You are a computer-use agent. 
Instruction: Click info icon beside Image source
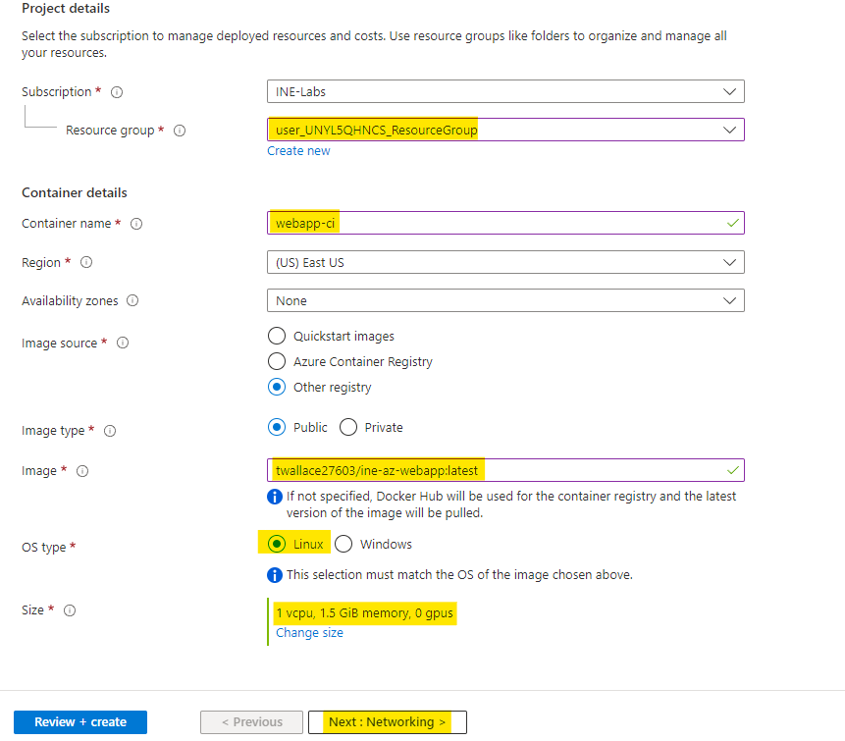click(123, 344)
